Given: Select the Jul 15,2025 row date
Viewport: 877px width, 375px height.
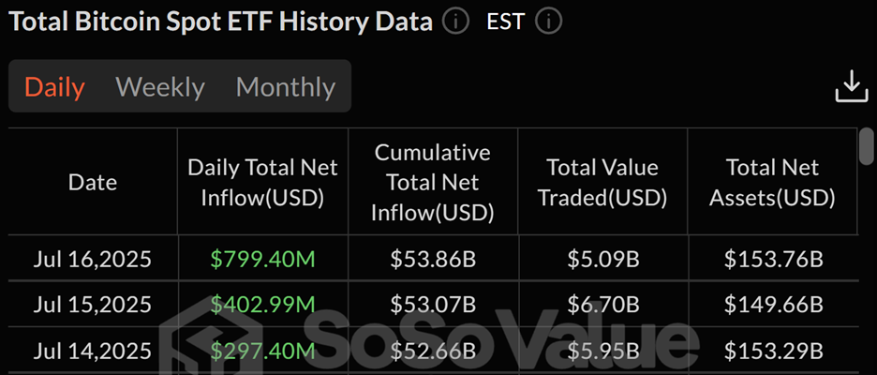Looking at the screenshot, I should click(x=92, y=305).
